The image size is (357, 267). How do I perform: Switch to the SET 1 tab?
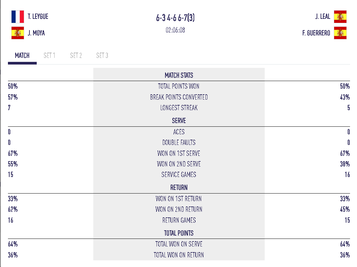[x=49, y=56]
